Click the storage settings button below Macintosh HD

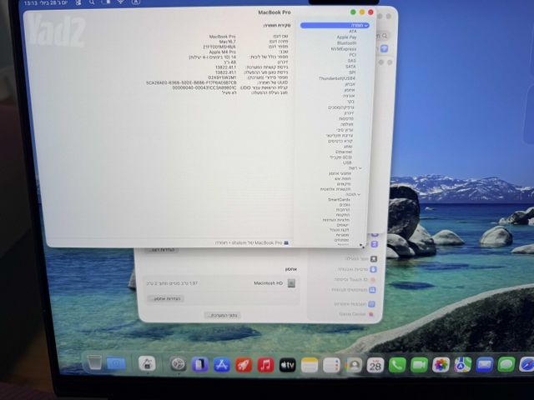[166, 298]
